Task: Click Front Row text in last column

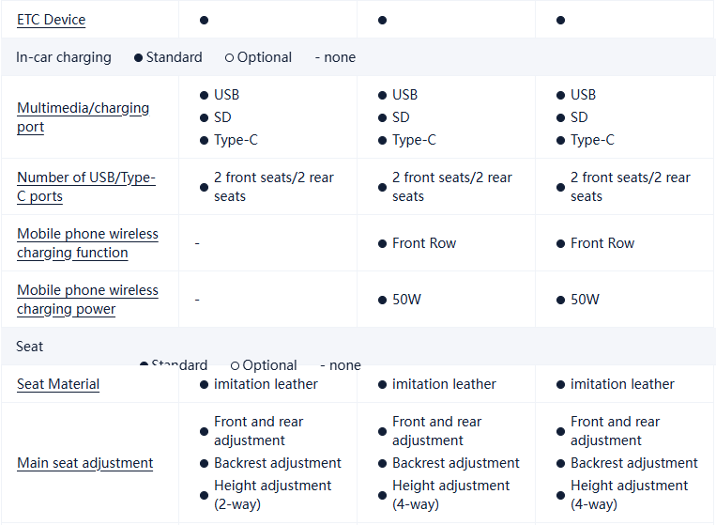Action: pyautogui.click(x=602, y=243)
